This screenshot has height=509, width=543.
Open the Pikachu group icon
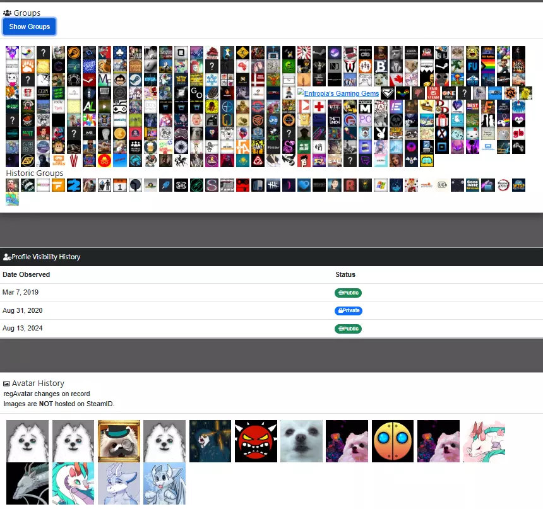(x=525, y=93)
